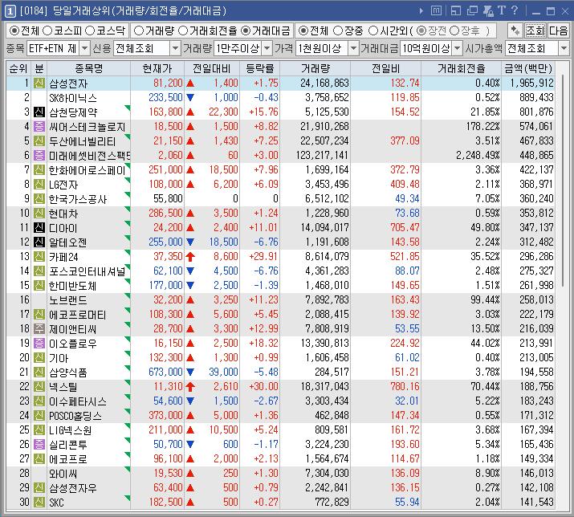Select the 한국가스공사 stock name
Viewport: 574px width, 517px height.
tap(78, 199)
